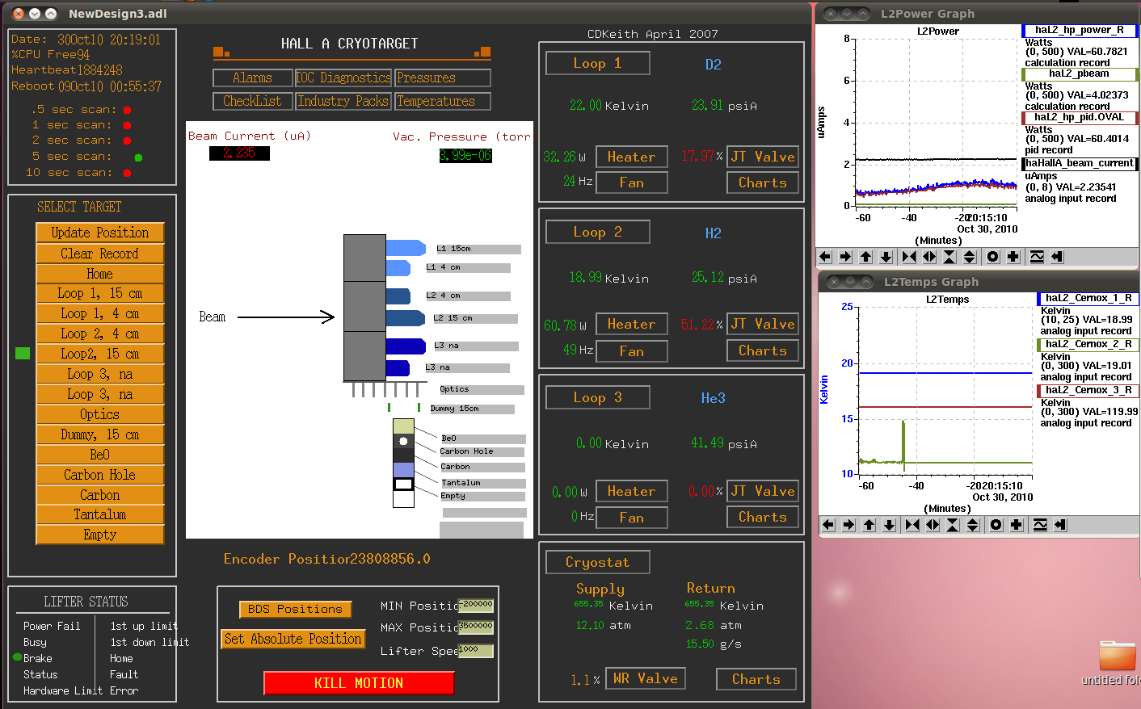
Task: Click haL2_hp_power_R legend entry in L2Power Graph
Action: pos(1080,31)
